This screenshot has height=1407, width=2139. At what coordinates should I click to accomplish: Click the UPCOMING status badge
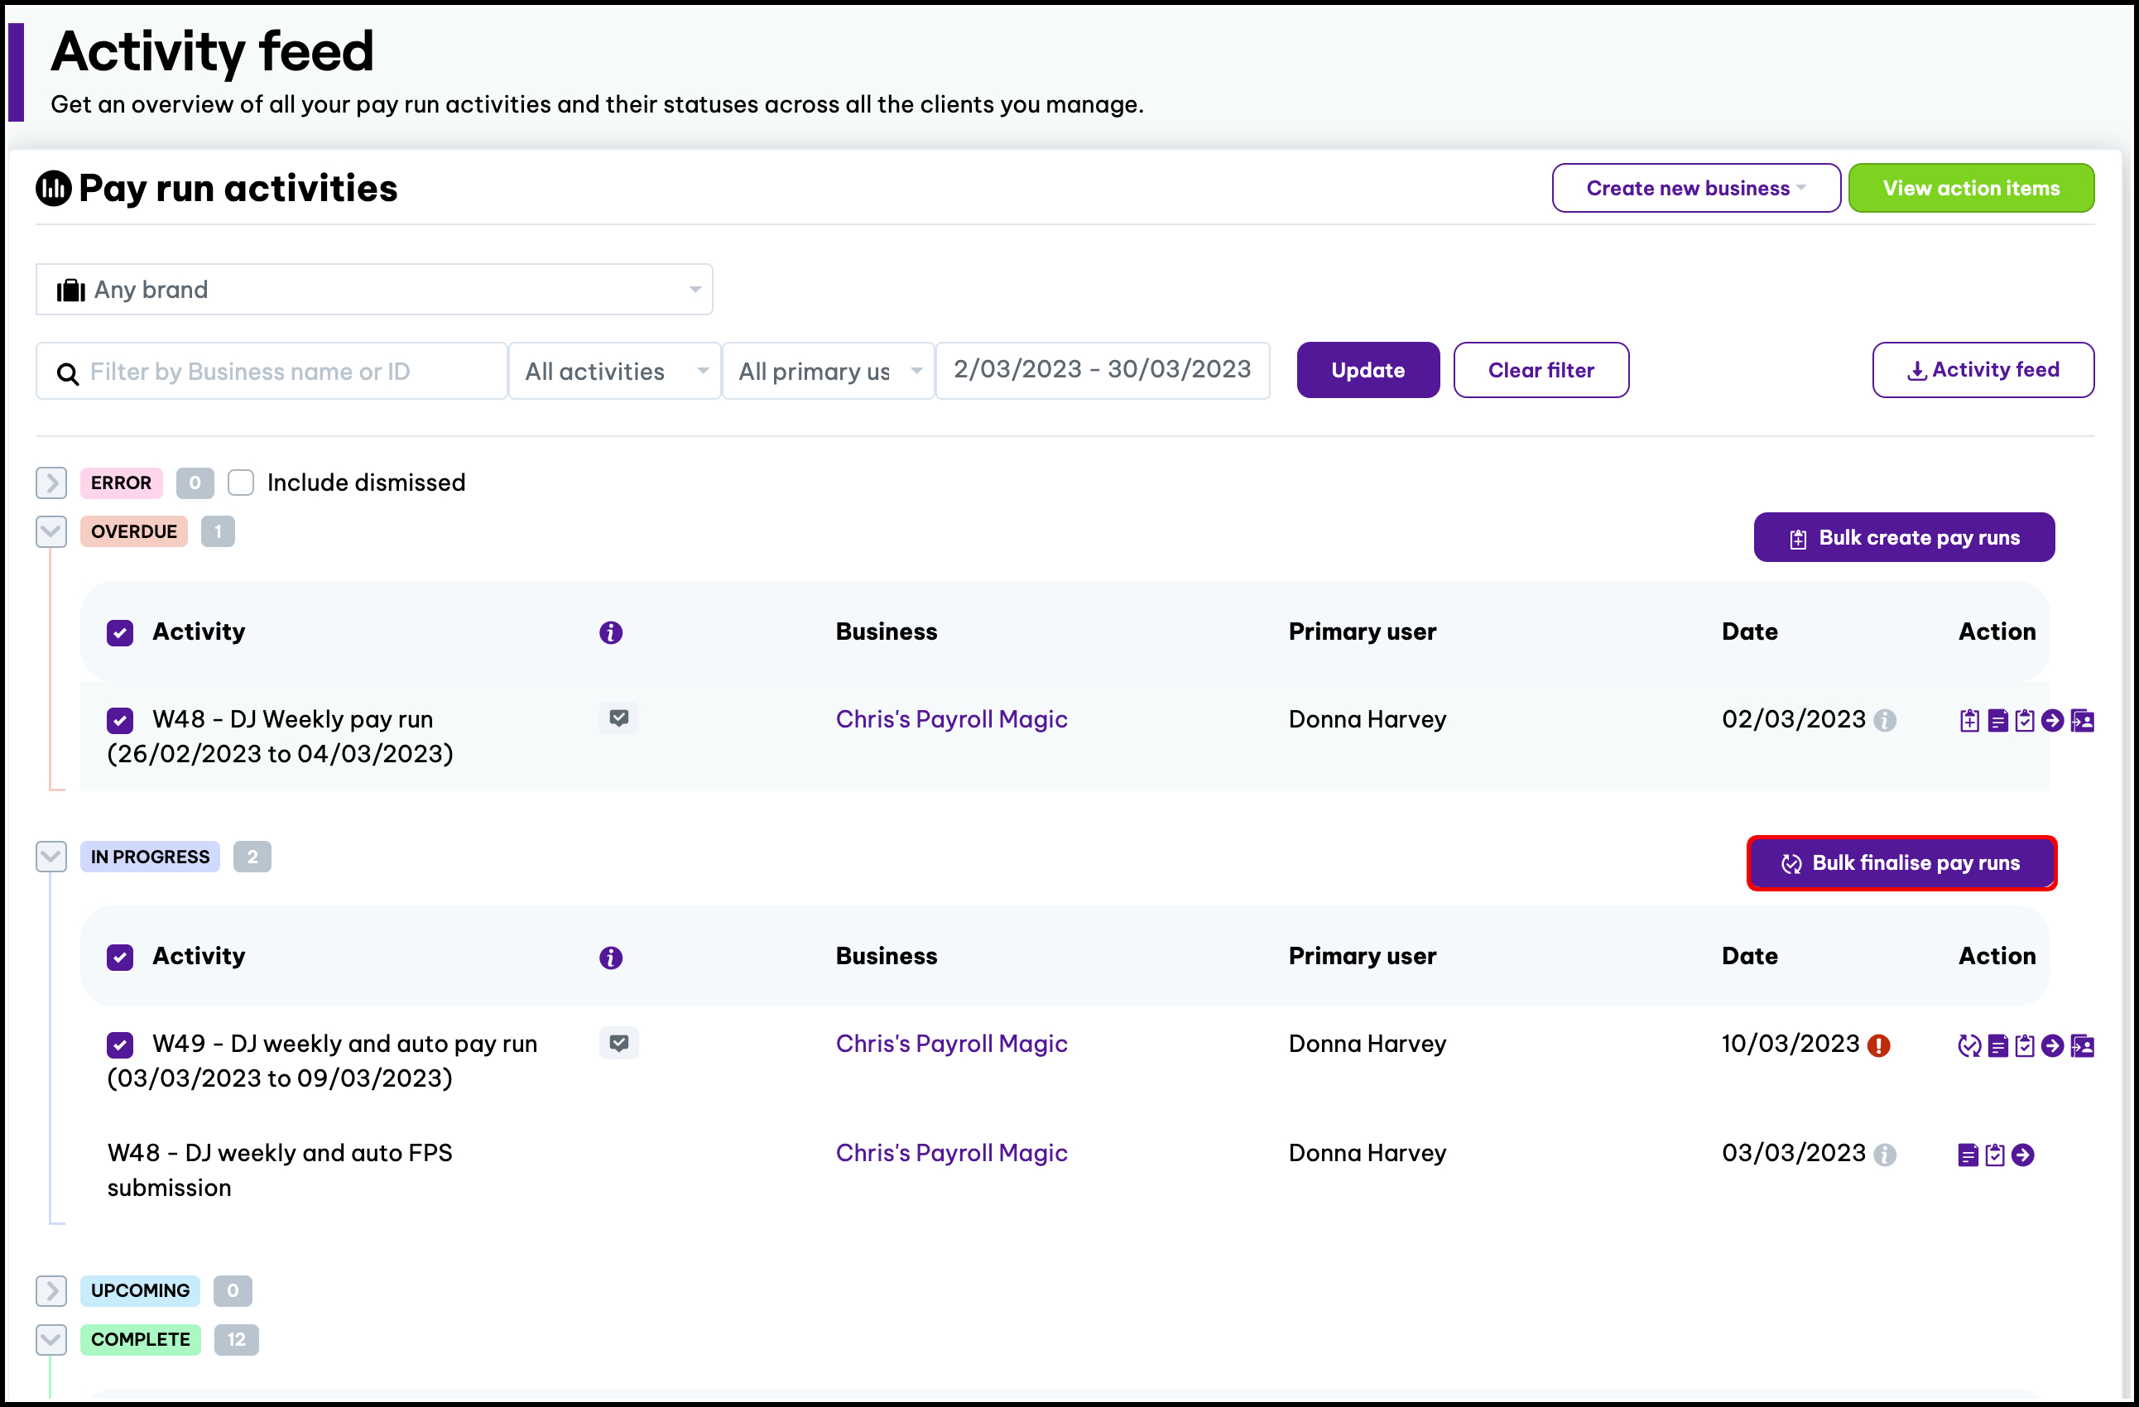click(x=140, y=1291)
